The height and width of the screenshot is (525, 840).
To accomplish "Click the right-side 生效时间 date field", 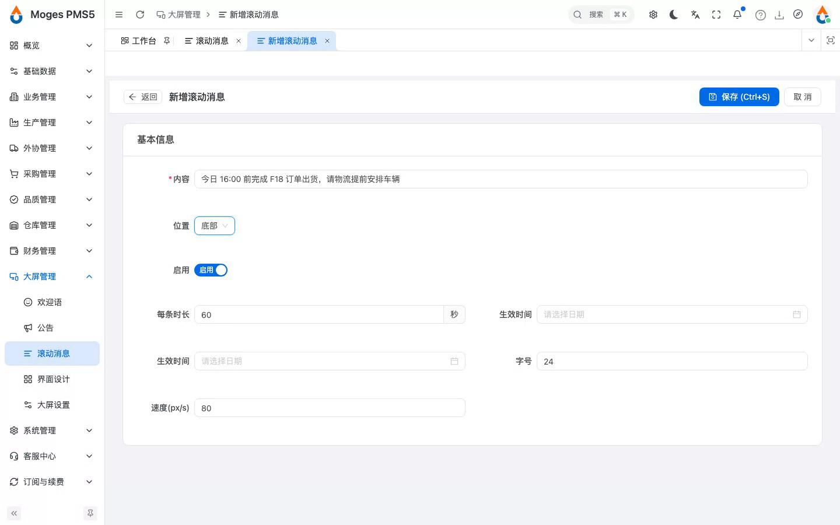I will (x=672, y=314).
